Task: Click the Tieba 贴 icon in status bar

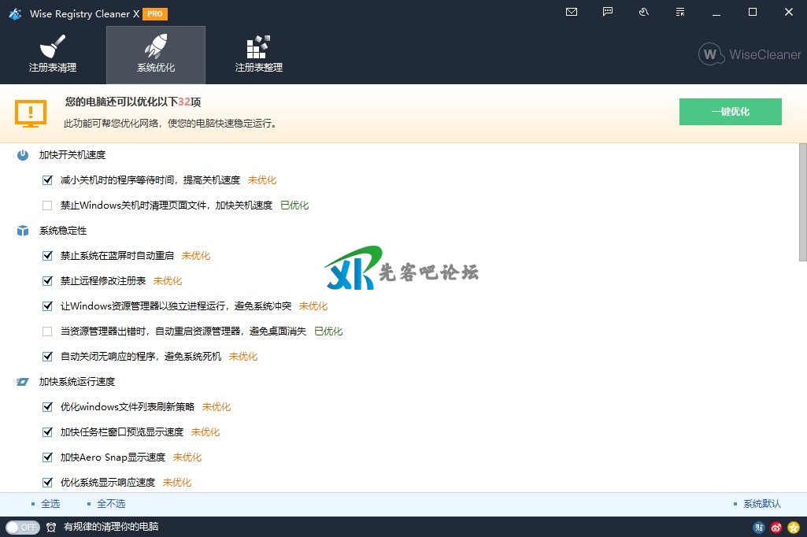Action: tap(759, 528)
